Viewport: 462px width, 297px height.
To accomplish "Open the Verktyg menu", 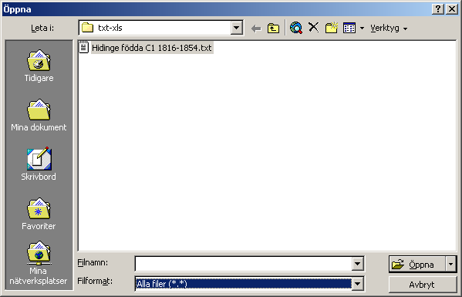I will coord(389,29).
